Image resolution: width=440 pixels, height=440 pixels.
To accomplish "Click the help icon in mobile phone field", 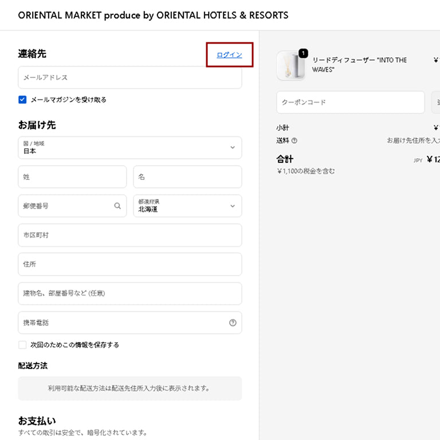I will (233, 323).
